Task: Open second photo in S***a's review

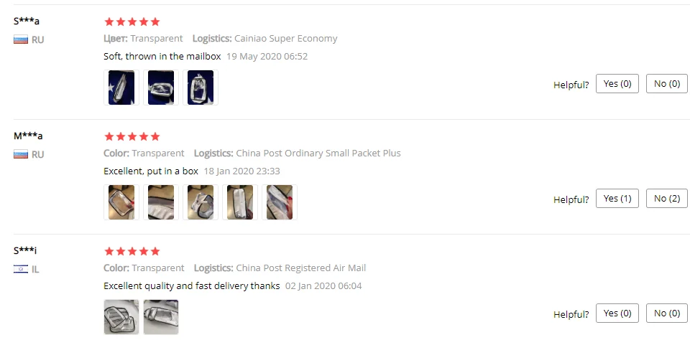Action: [161, 88]
